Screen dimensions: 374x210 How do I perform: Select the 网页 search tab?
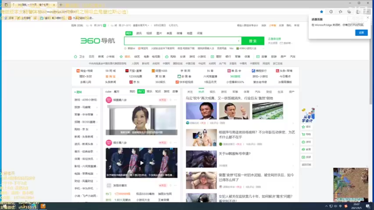click(x=129, y=33)
